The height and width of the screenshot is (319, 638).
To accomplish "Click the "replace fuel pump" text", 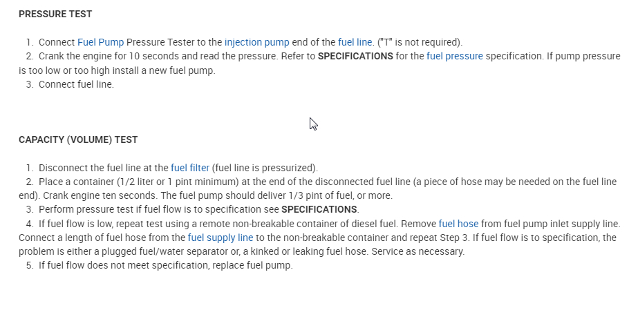I will click(x=255, y=265).
